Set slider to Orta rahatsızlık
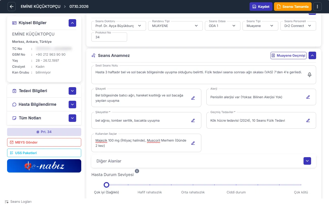Image resolution: width=329 pixels, height=205 pixels. (193, 185)
